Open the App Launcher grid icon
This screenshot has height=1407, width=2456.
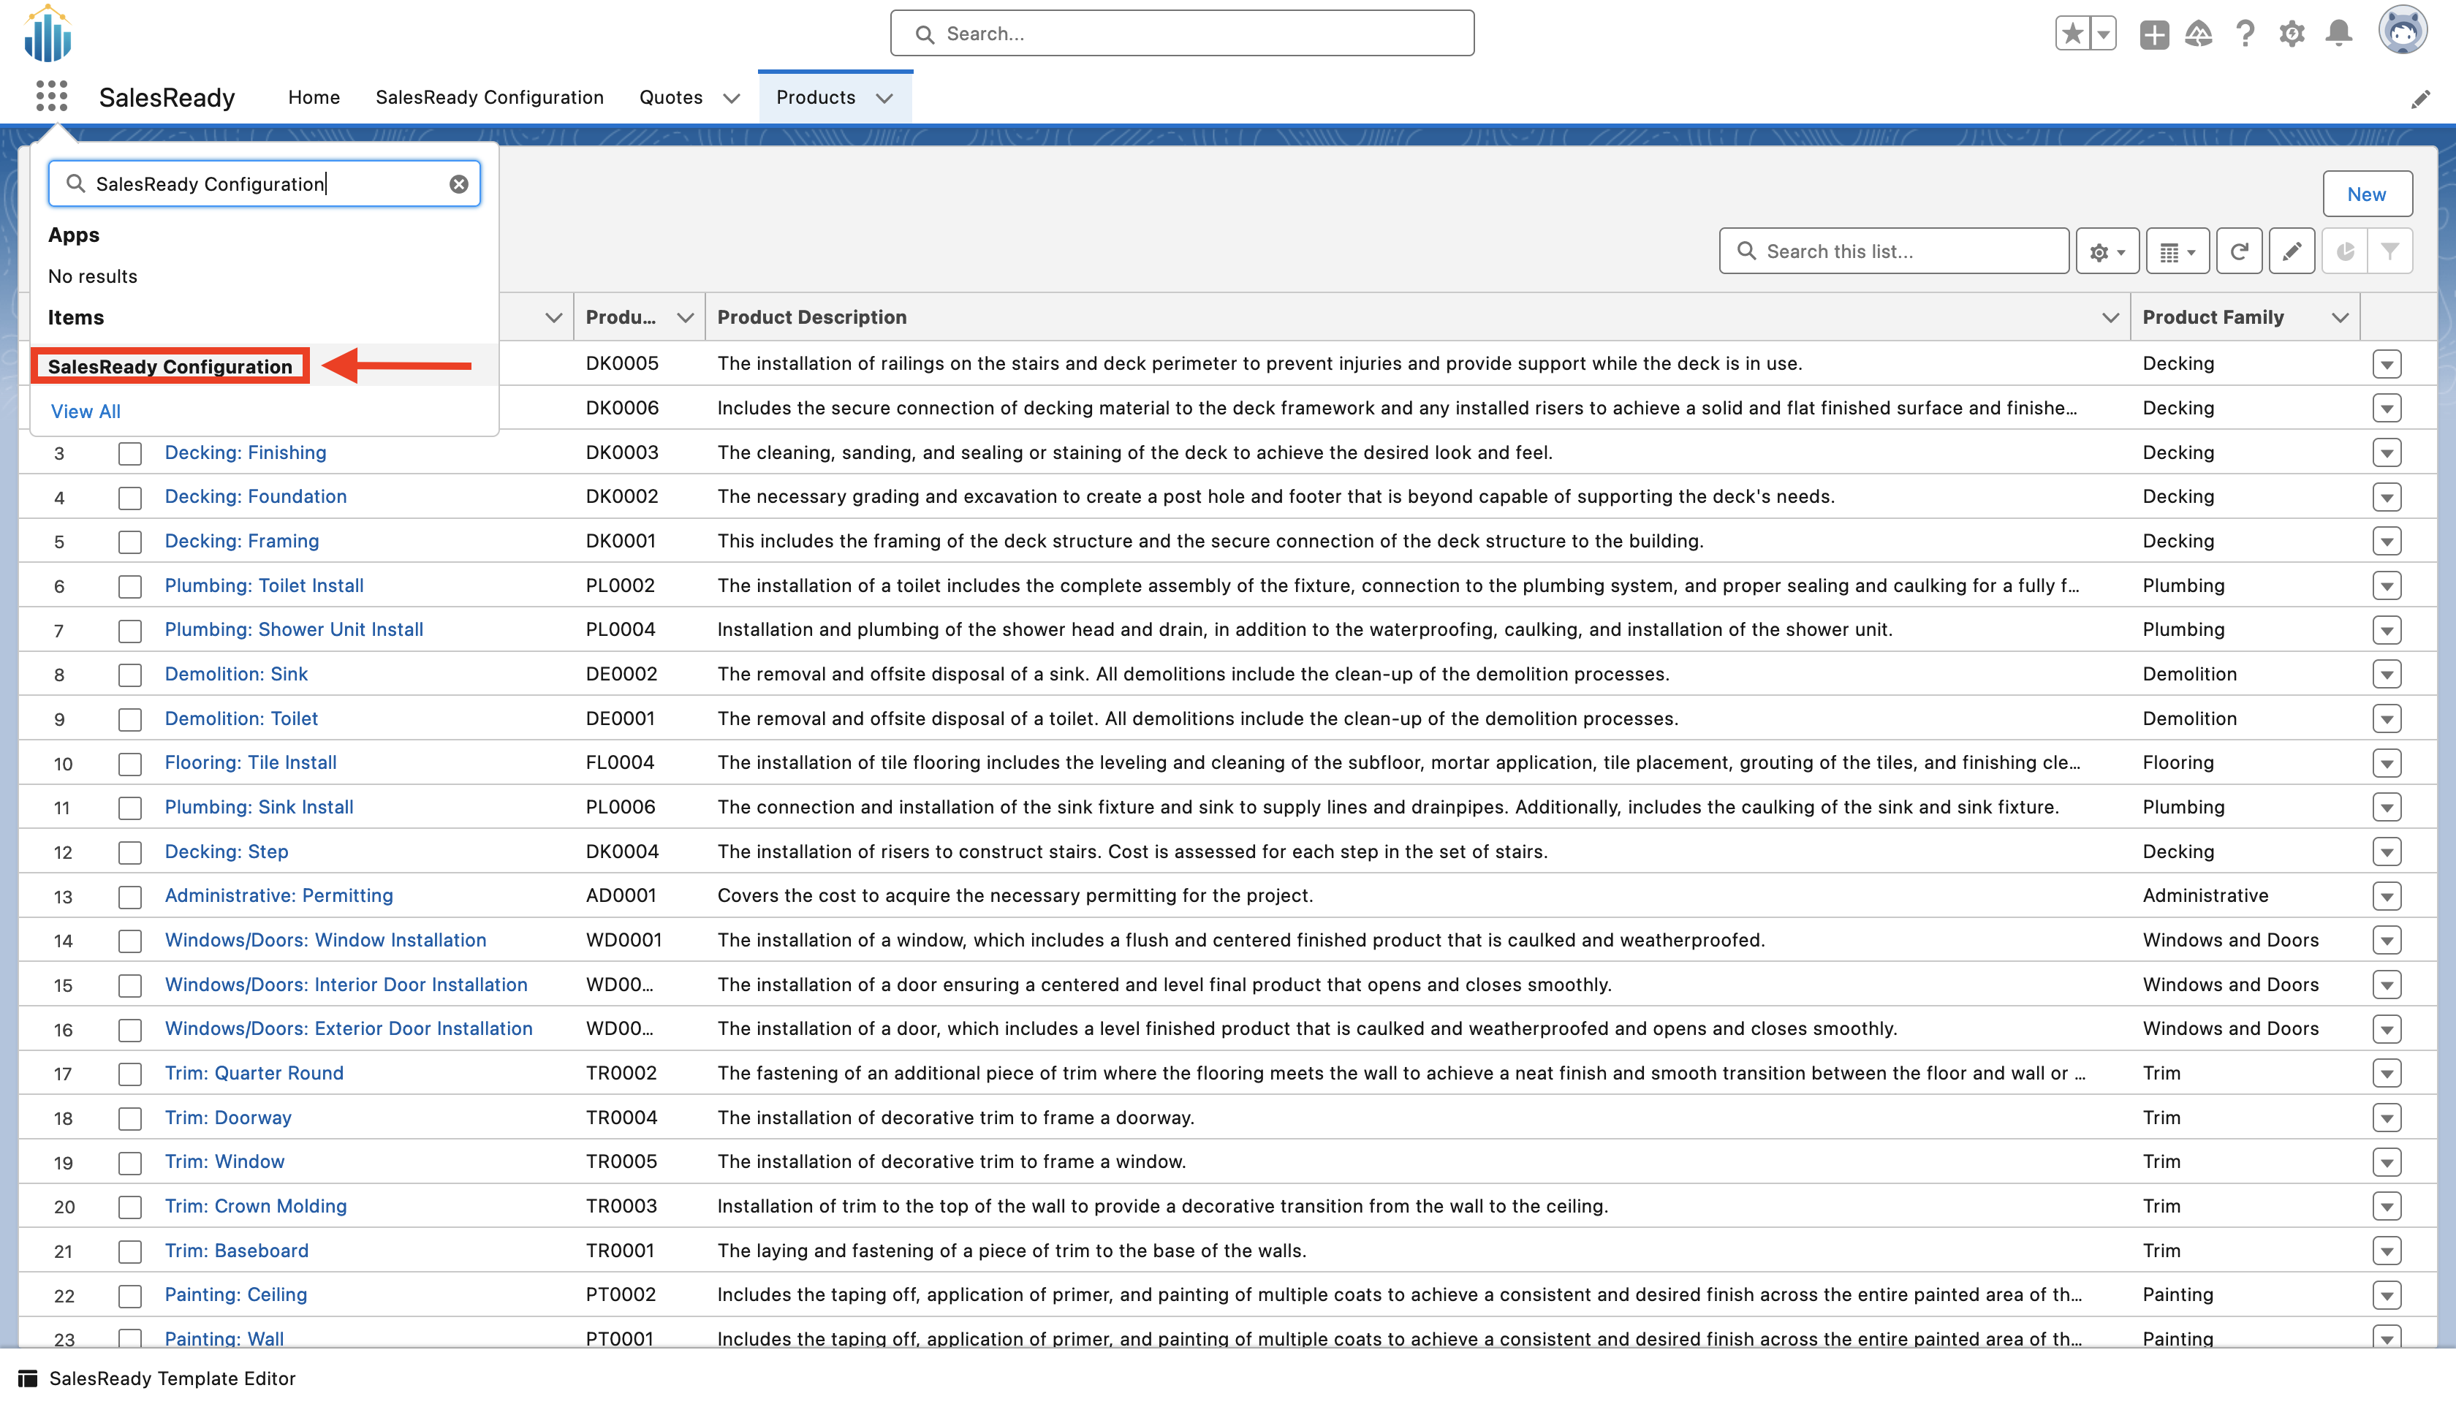pyautogui.click(x=51, y=96)
